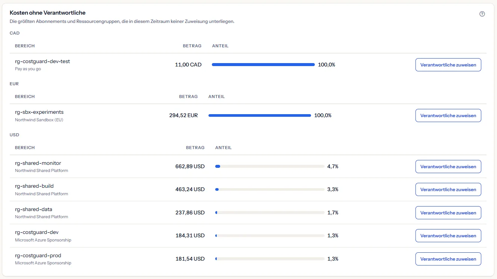Click the 184,31 USD amount
The image size is (497, 279).
(190, 235)
